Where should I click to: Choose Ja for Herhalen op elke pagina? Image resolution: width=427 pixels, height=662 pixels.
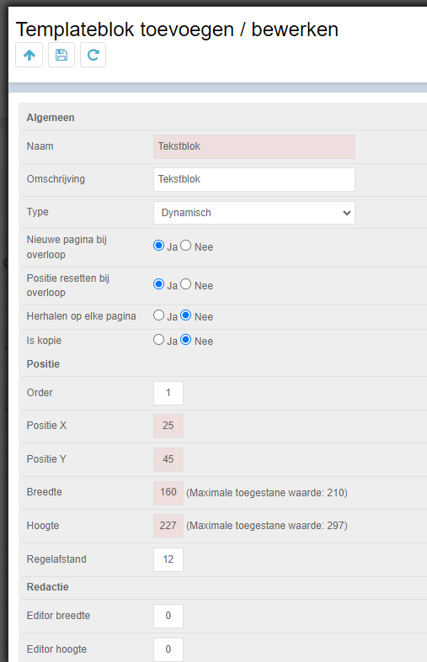pyautogui.click(x=158, y=315)
